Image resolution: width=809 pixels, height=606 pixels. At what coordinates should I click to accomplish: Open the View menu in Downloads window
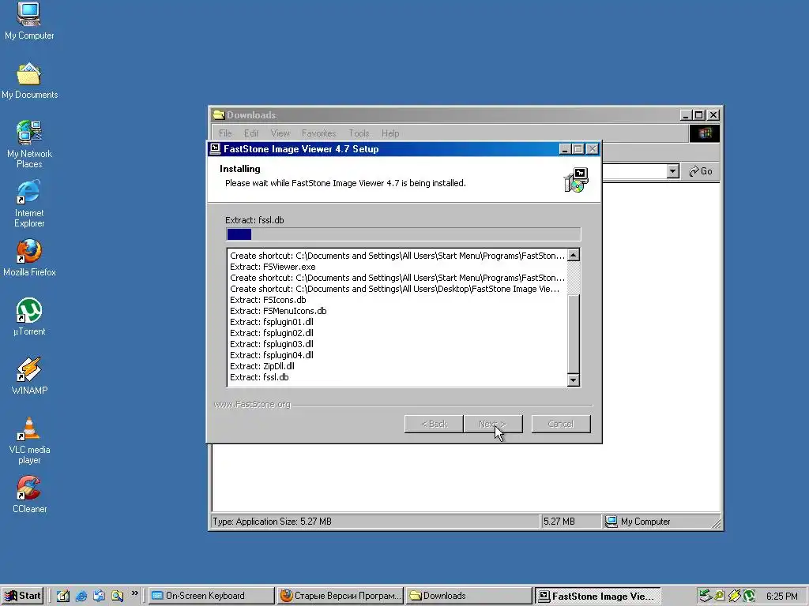coord(280,133)
